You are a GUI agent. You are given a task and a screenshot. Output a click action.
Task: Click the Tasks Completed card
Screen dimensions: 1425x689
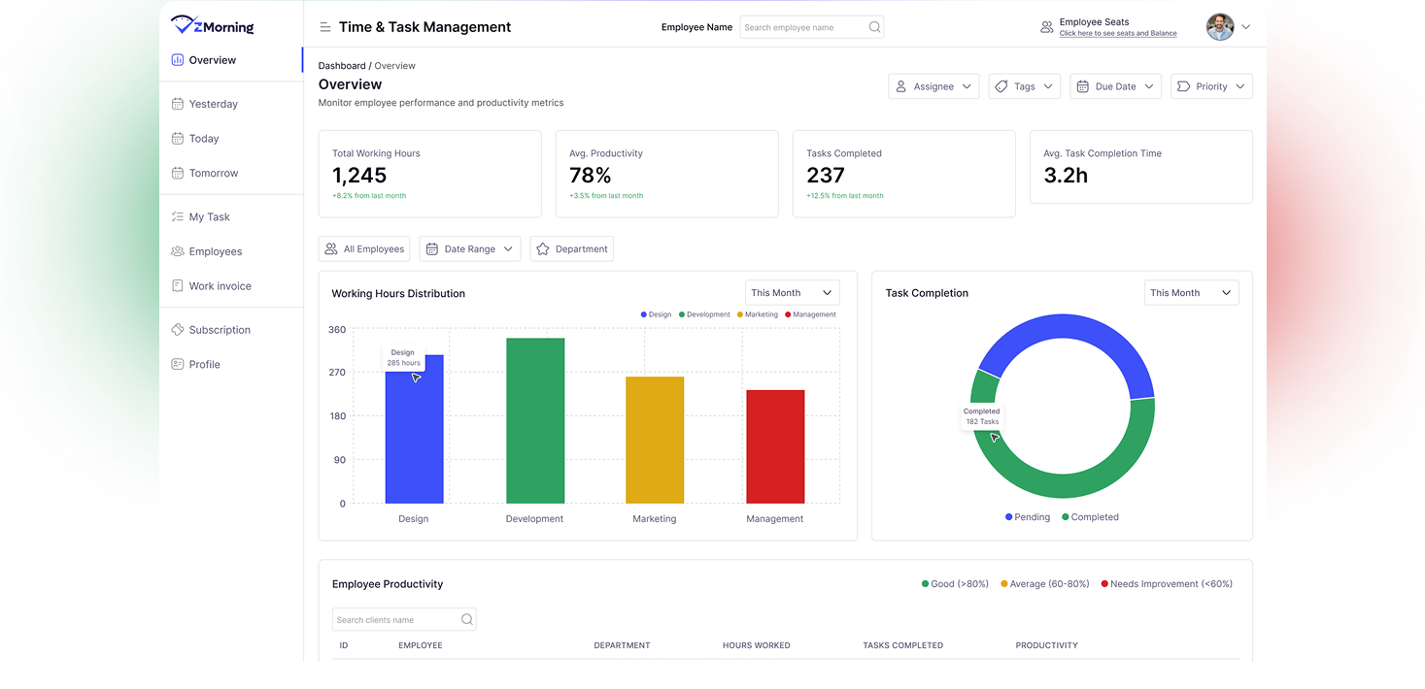(x=904, y=174)
